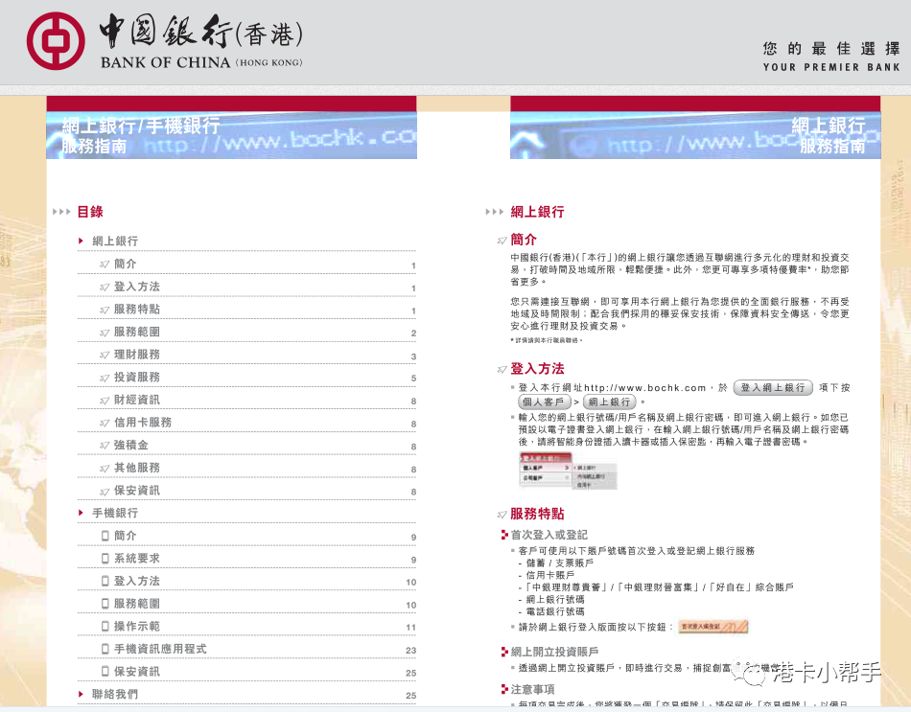Expand the 網上銀行 section triangle in contents
This screenshot has height=712, width=911.
click(81, 241)
